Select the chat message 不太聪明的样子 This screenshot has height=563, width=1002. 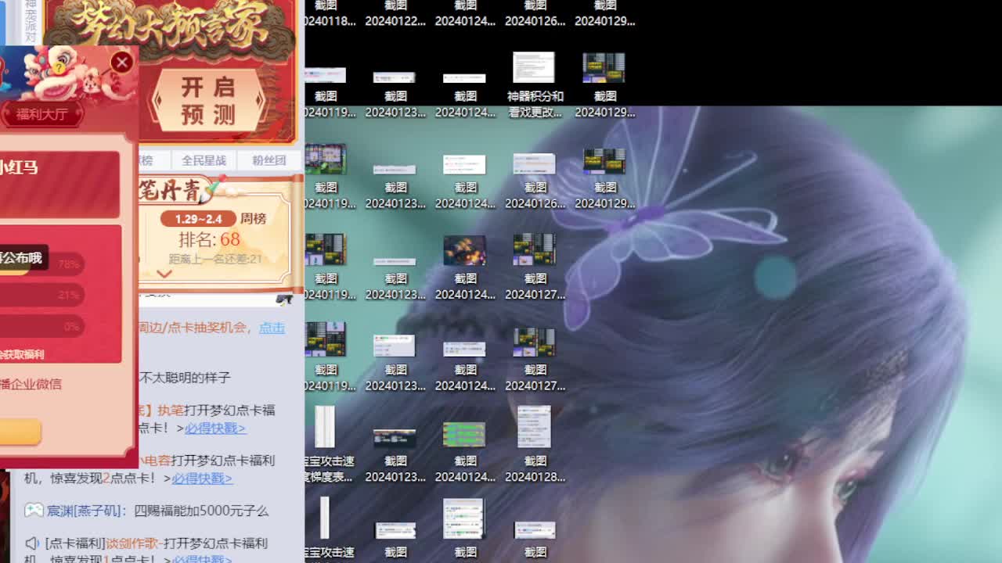coord(185,378)
